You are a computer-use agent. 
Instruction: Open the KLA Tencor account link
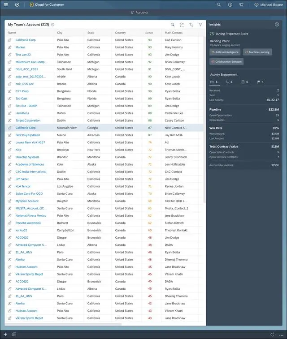[23, 186]
